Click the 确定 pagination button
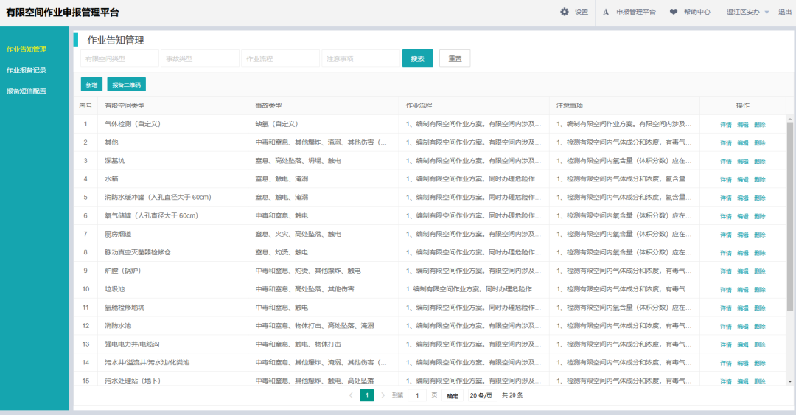The width and height of the screenshot is (796, 416). [453, 395]
